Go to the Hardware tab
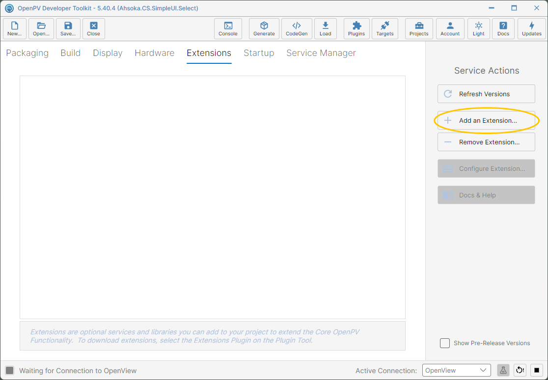548x380 pixels. point(155,53)
